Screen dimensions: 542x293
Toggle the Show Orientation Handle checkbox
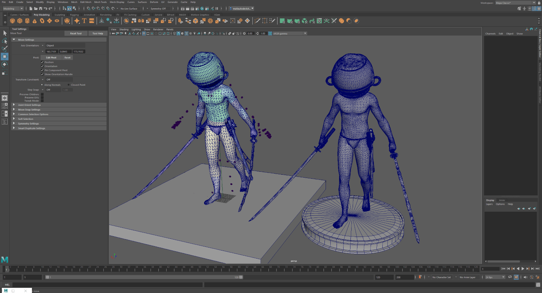42,74
